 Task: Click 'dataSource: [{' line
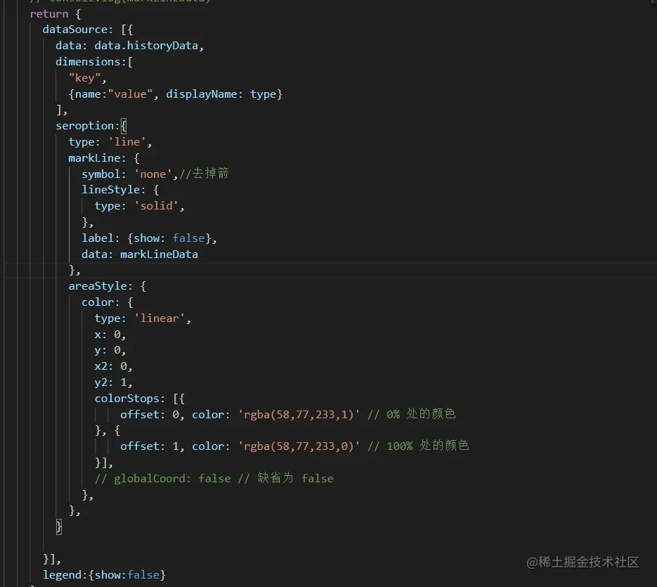(x=88, y=30)
